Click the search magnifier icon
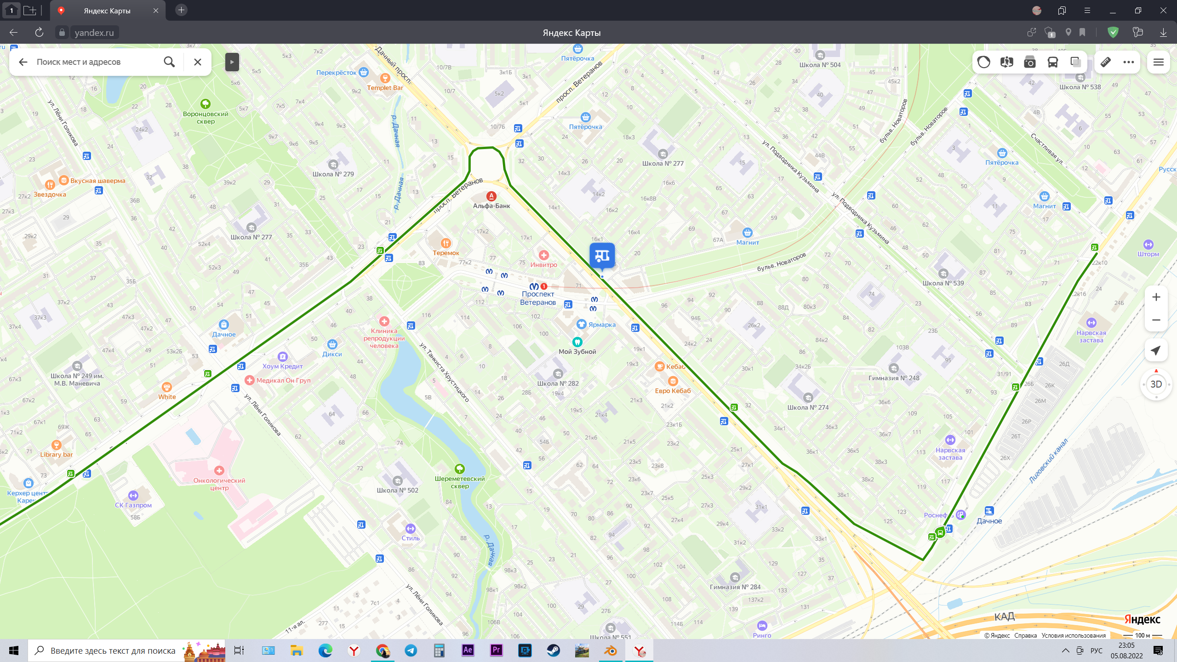Image resolution: width=1177 pixels, height=662 pixels. pyautogui.click(x=169, y=62)
